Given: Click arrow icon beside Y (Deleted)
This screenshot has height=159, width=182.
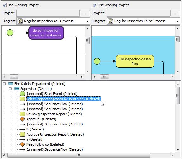Looking at the screenshot, I should (22, 139).
